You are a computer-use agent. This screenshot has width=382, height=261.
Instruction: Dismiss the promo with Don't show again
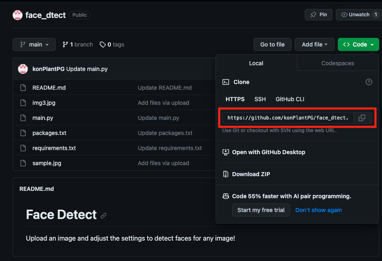click(x=319, y=210)
